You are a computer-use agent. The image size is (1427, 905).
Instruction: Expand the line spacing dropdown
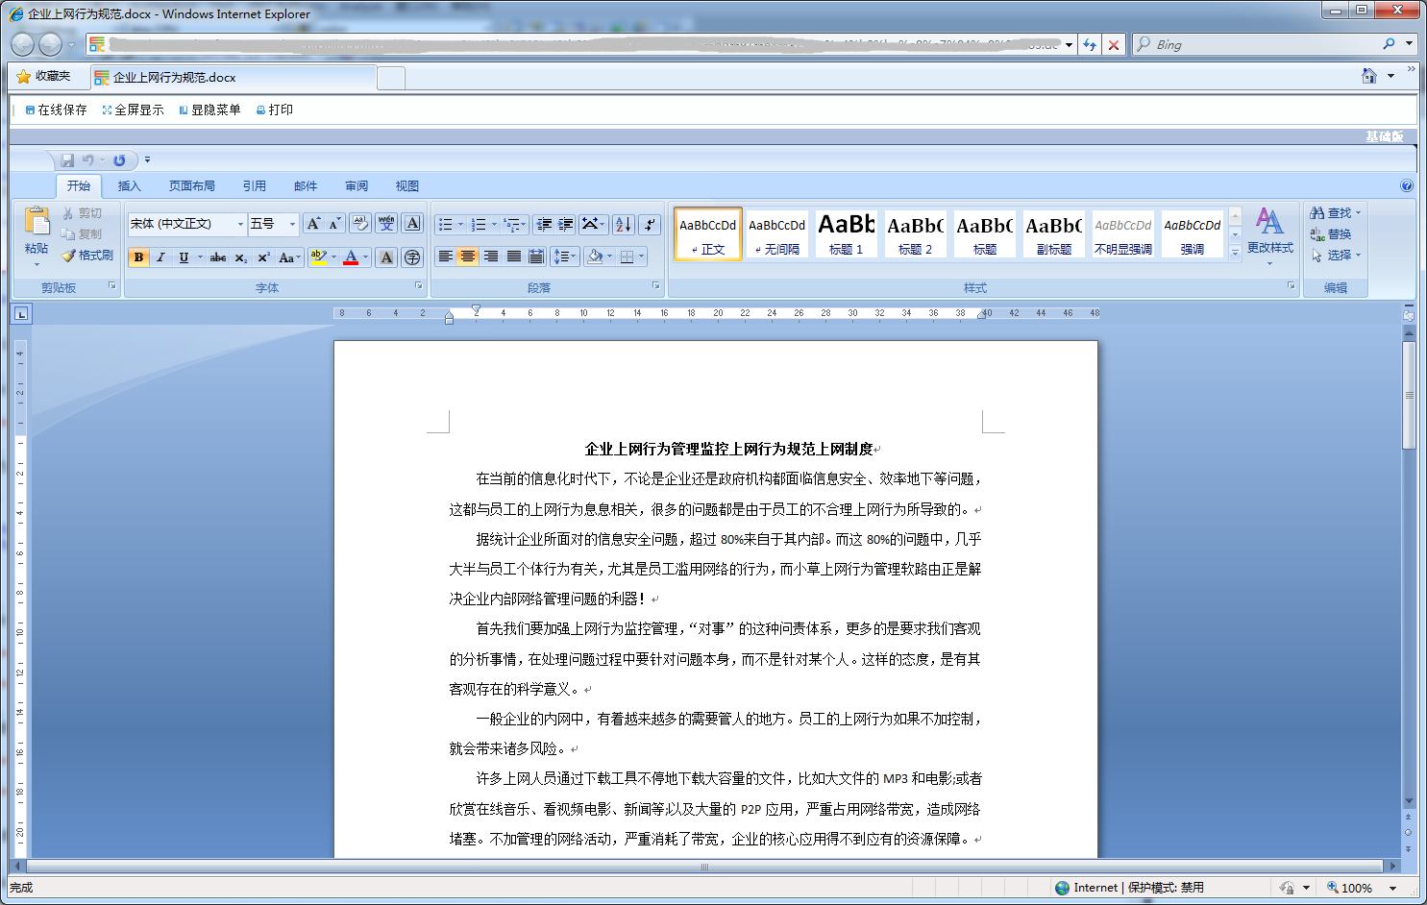click(x=575, y=257)
